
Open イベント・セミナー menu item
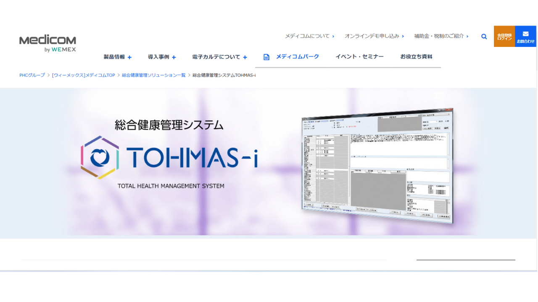[359, 57]
